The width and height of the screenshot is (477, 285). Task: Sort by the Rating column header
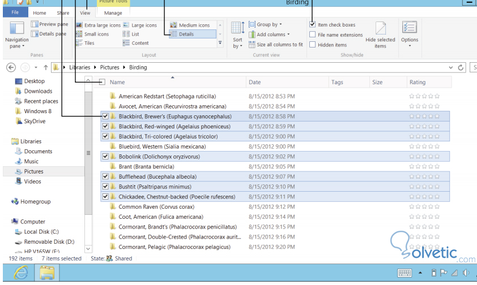429,82
